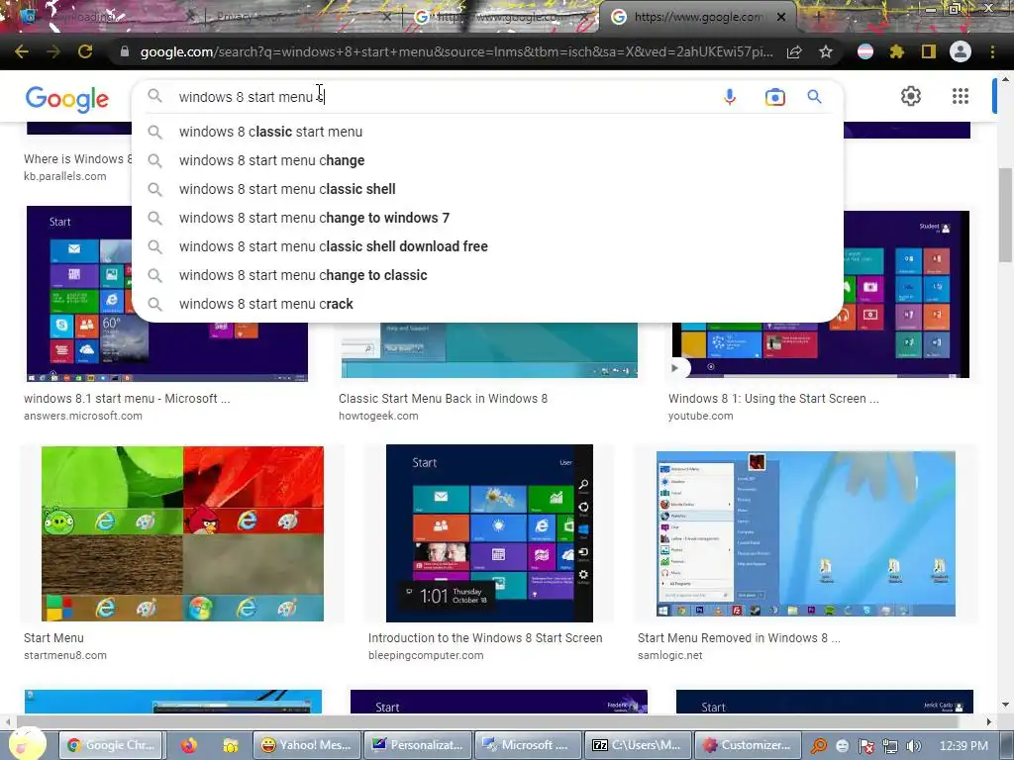Click the Start orb button
1014x760 pixels.
point(28,743)
